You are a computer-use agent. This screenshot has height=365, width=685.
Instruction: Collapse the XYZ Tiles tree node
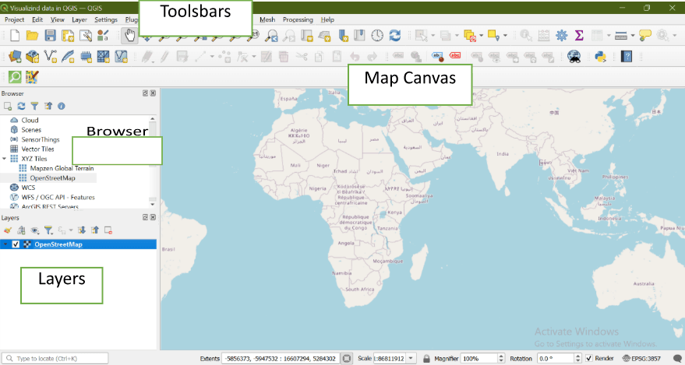point(5,159)
